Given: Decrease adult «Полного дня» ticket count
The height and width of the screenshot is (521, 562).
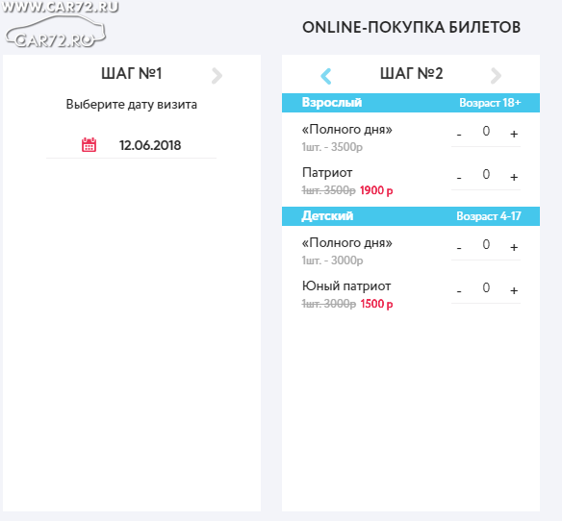Looking at the screenshot, I should pos(459,135).
